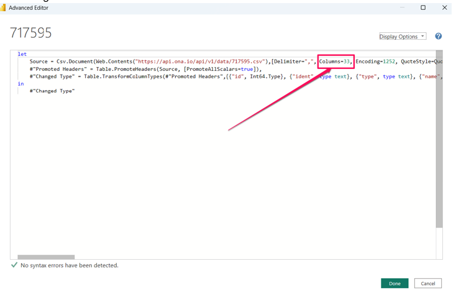Click 'Int64.Type' in the Changed Type line
Screen dimensions: 456x297
click(265, 76)
